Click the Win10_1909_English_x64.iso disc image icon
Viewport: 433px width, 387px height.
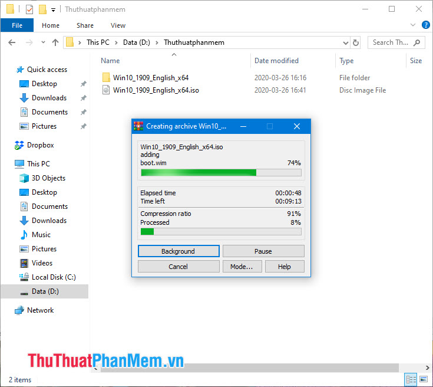pos(106,90)
